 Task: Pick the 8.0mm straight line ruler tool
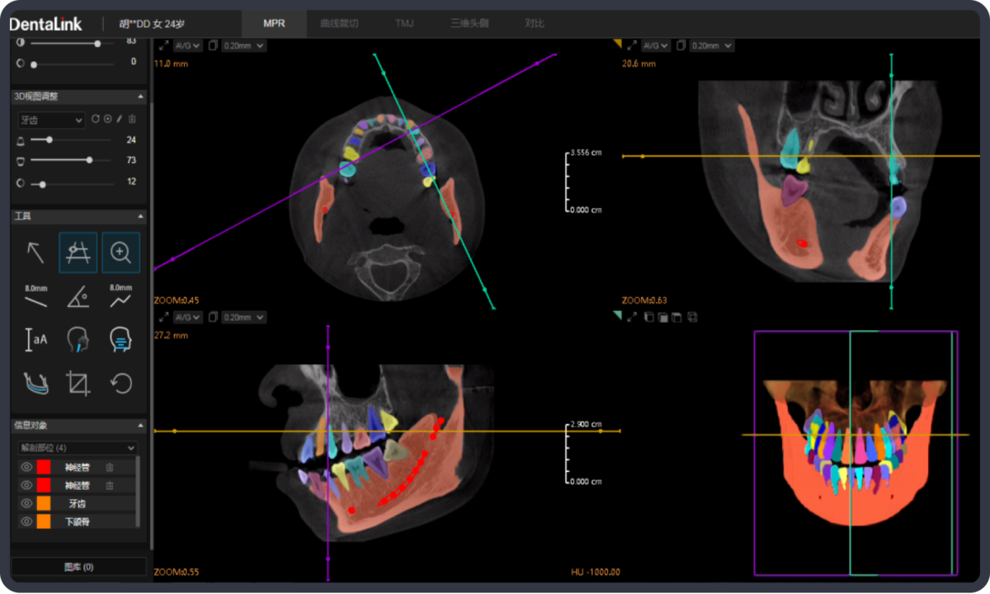click(x=35, y=296)
